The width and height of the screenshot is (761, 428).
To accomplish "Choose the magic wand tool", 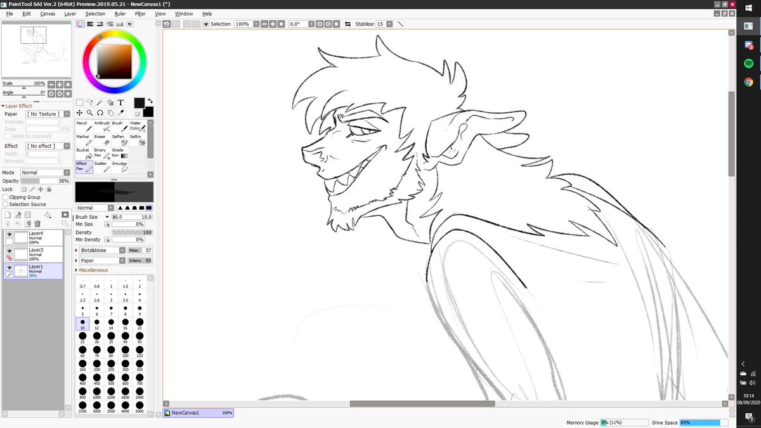I will tap(100, 102).
